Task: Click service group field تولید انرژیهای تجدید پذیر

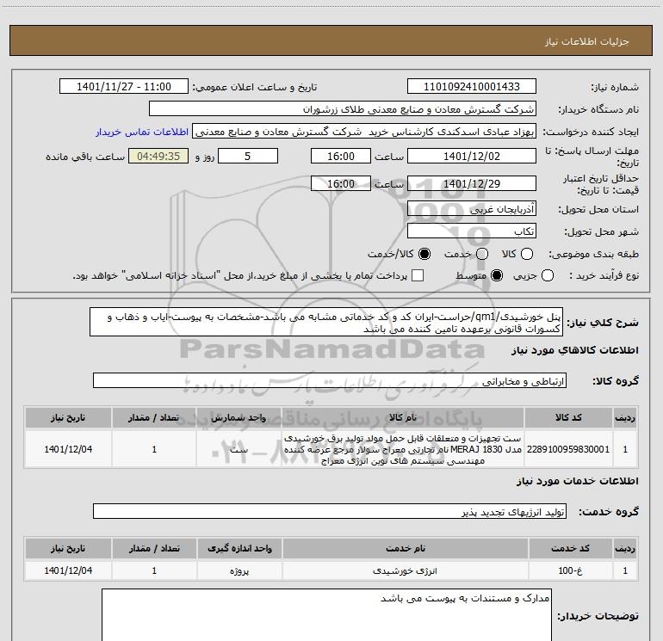Action: 330,512
